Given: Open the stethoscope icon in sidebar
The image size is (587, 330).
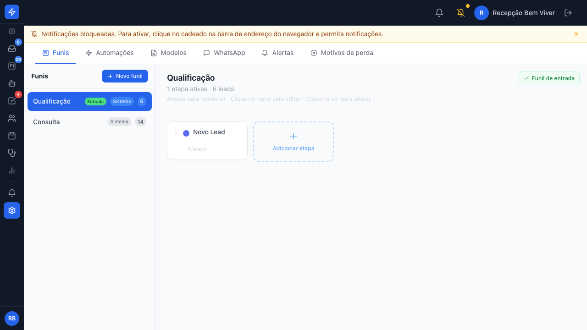Looking at the screenshot, I should tap(12, 153).
